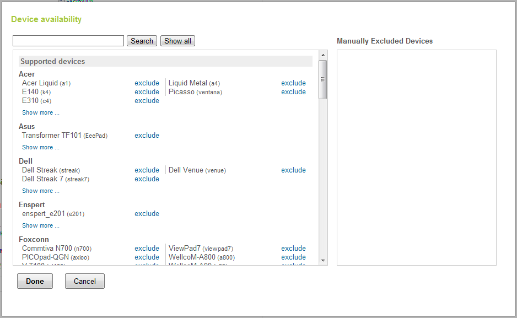Expand Show more under Asus
Viewport: 517px width, 318px height.
(40, 147)
